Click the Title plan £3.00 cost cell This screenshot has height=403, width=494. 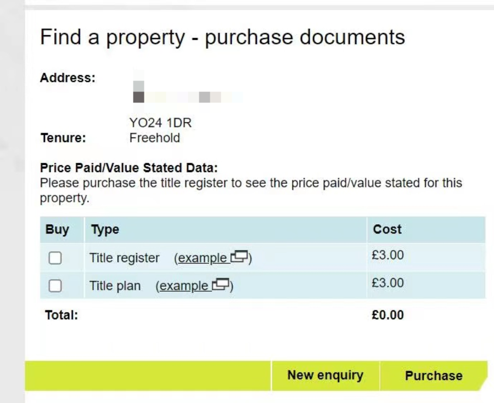[388, 283]
